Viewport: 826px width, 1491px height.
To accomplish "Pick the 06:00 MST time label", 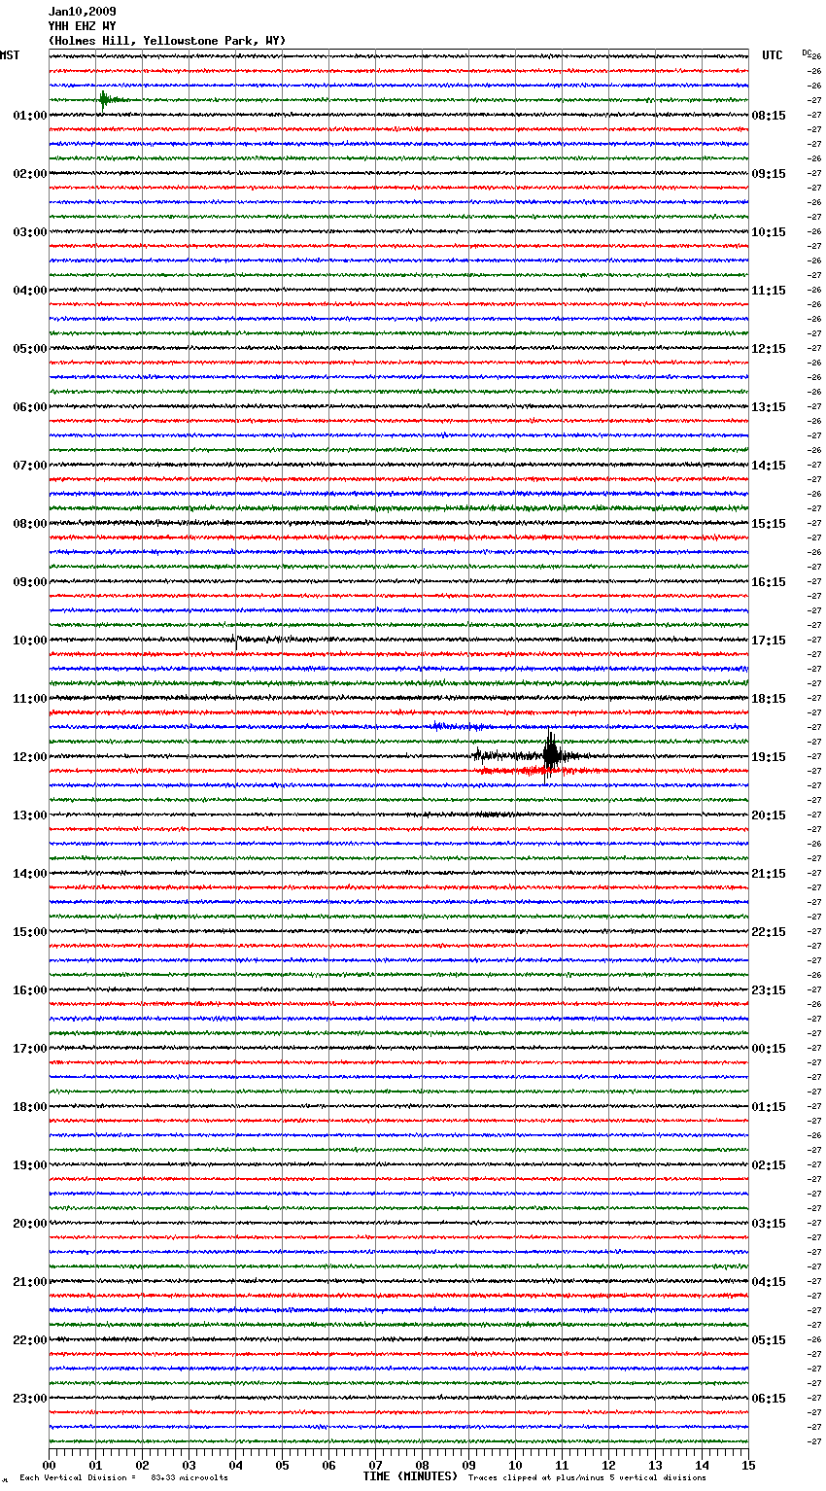I will coord(30,407).
